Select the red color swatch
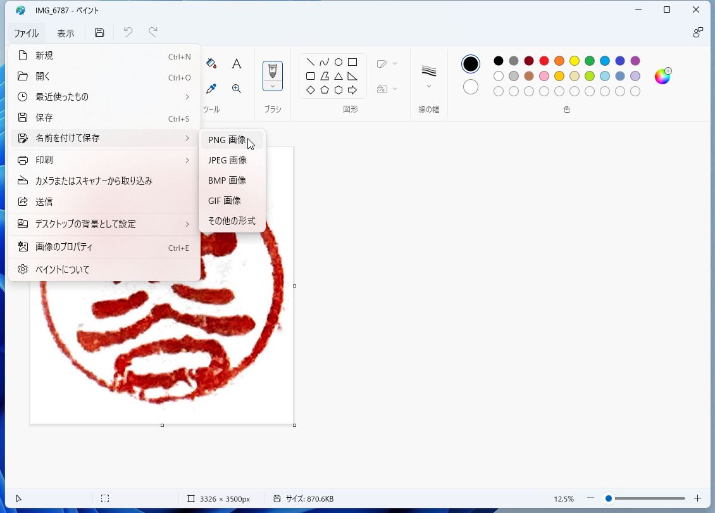Screen dimensions: 715x513 pyautogui.click(x=544, y=61)
